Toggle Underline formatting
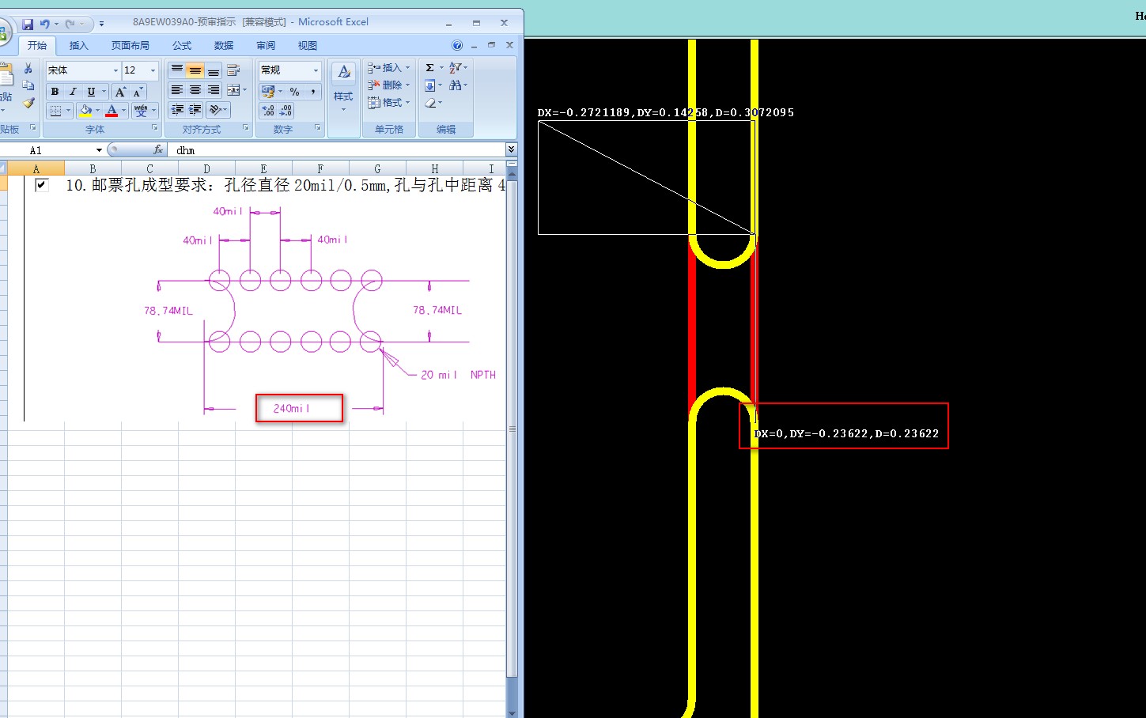1146x718 pixels. coord(91,92)
